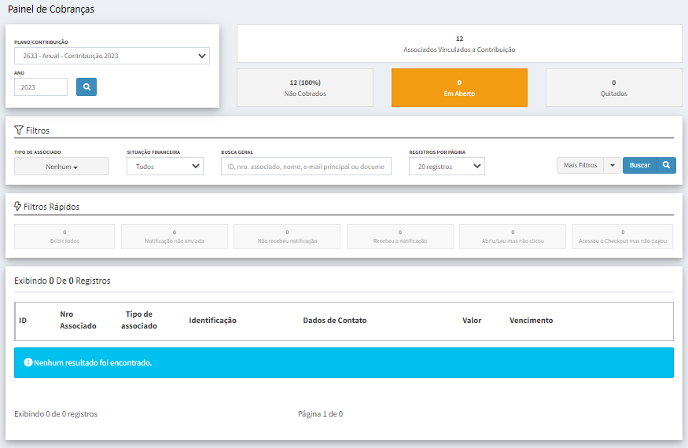Click the blue year search magnifier icon

(x=86, y=86)
